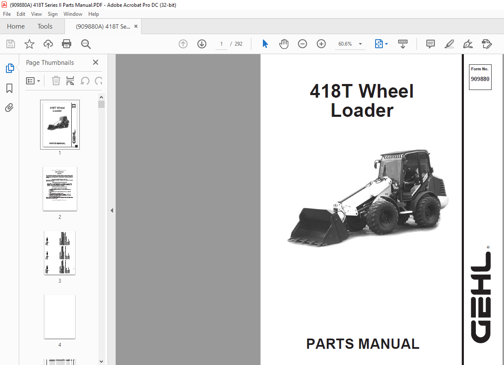Screen dimensions: 504x365
Task: Click the page number input field
Action: tap(221, 44)
